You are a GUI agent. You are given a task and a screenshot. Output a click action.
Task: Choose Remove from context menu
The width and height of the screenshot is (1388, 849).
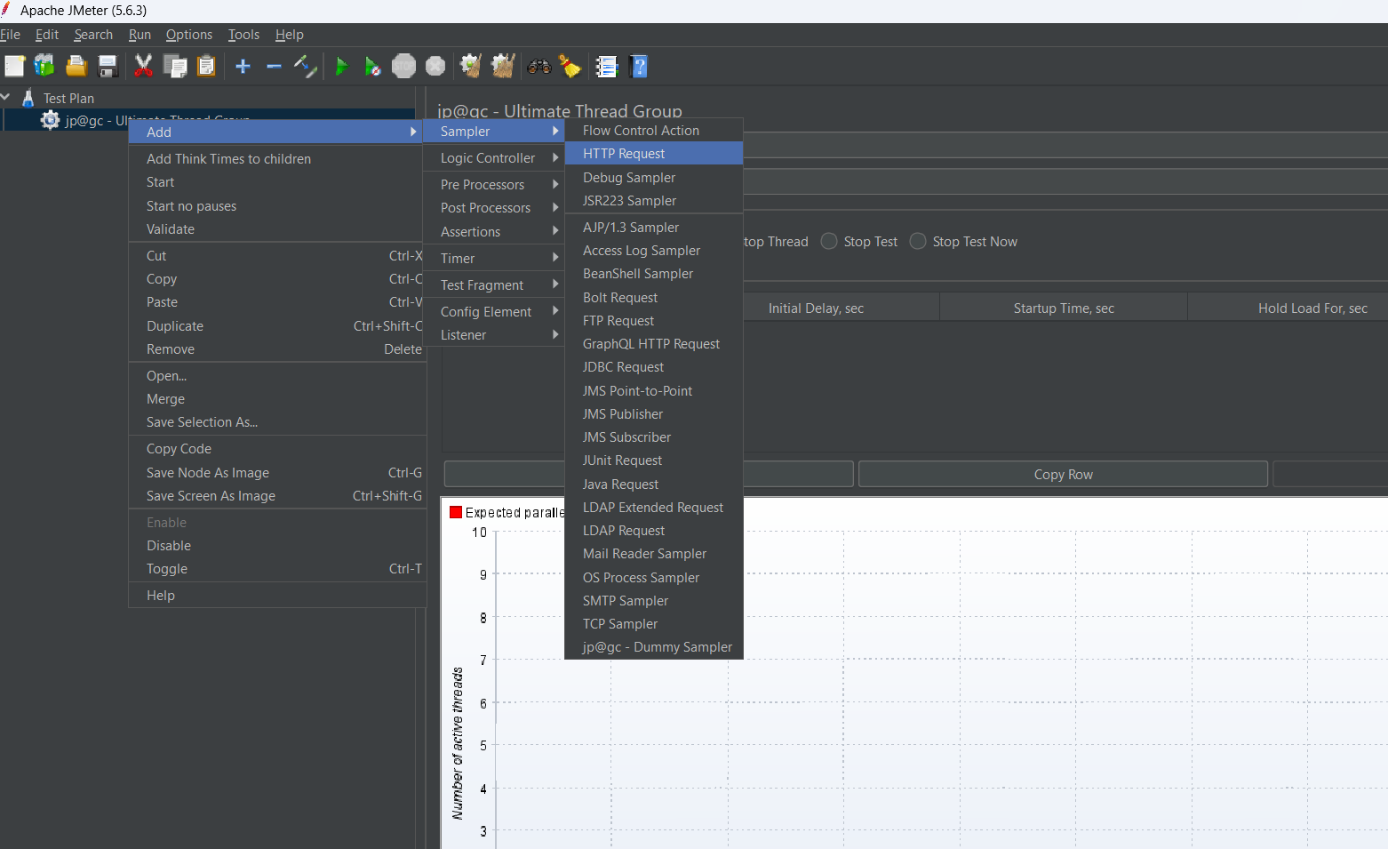coord(277,348)
